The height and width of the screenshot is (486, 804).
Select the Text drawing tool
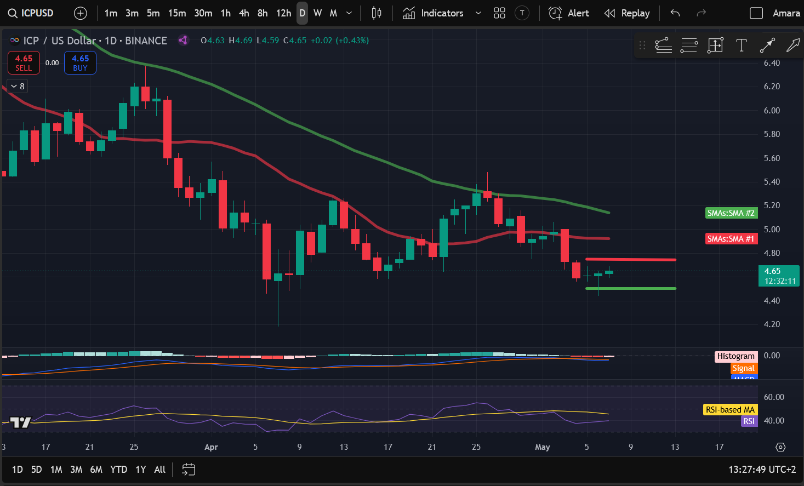pyautogui.click(x=742, y=45)
